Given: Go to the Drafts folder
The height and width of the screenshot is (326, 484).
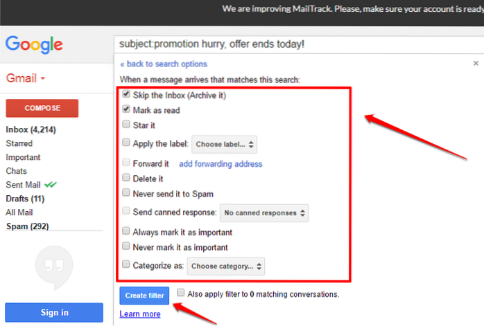Looking at the screenshot, I should tap(25, 199).
